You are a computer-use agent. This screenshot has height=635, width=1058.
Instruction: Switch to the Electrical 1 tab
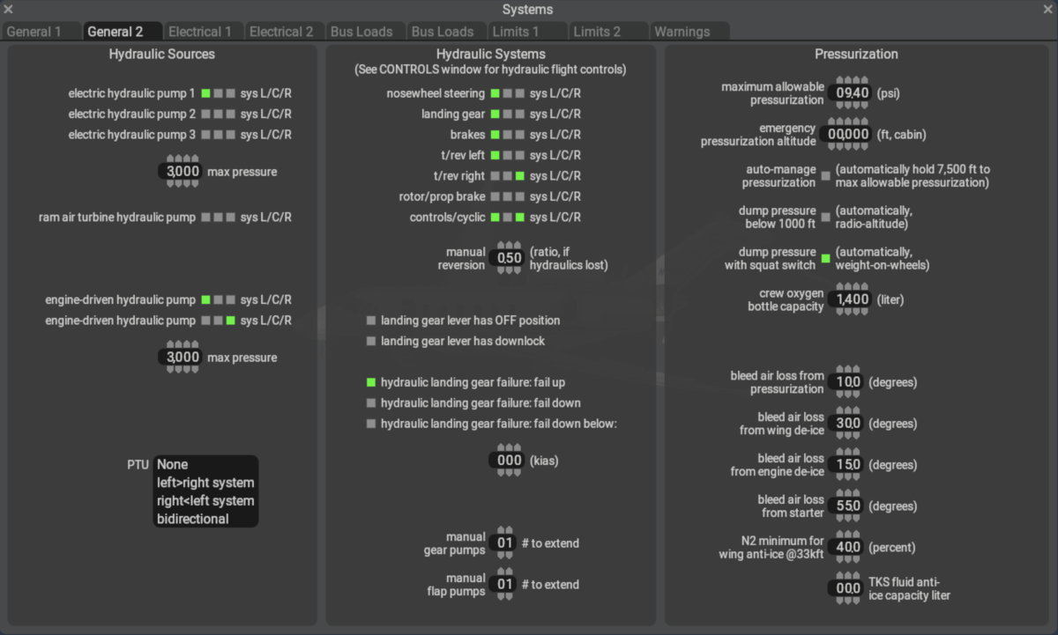[200, 32]
